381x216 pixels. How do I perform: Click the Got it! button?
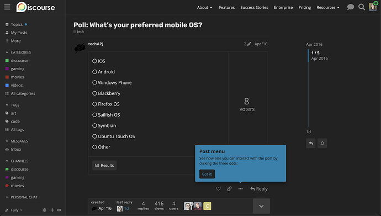(x=207, y=174)
